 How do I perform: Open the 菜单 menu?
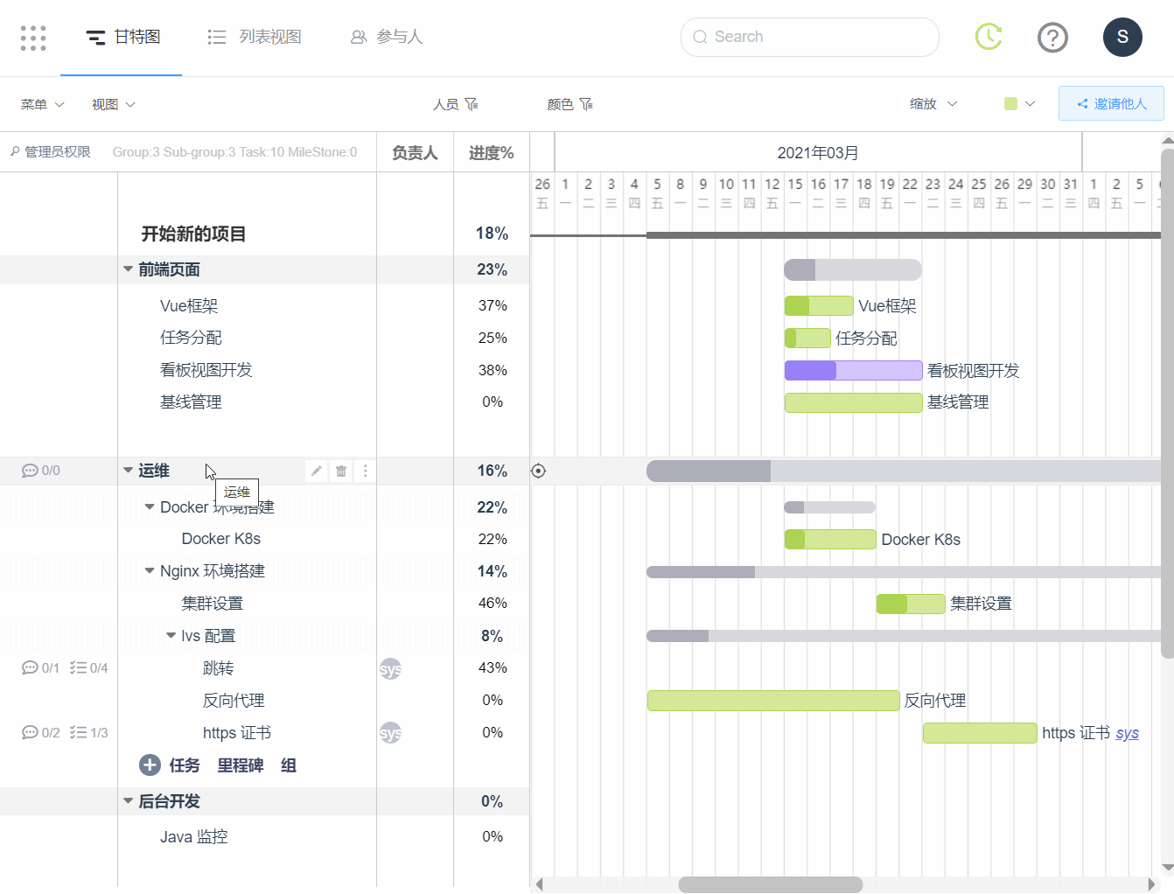pyautogui.click(x=42, y=104)
